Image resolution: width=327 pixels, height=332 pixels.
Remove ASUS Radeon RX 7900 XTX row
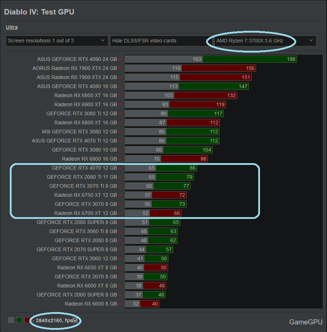[120, 78]
